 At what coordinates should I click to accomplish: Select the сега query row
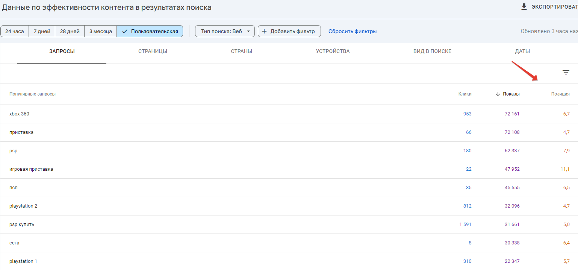(289, 243)
